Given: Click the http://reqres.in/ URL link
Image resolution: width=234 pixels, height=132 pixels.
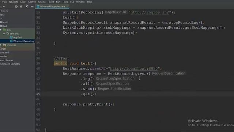Looking at the screenshot, I should coord(150,12).
